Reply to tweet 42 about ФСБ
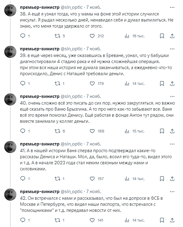This screenshot has width=183, height=227. [x=23, y=220]
